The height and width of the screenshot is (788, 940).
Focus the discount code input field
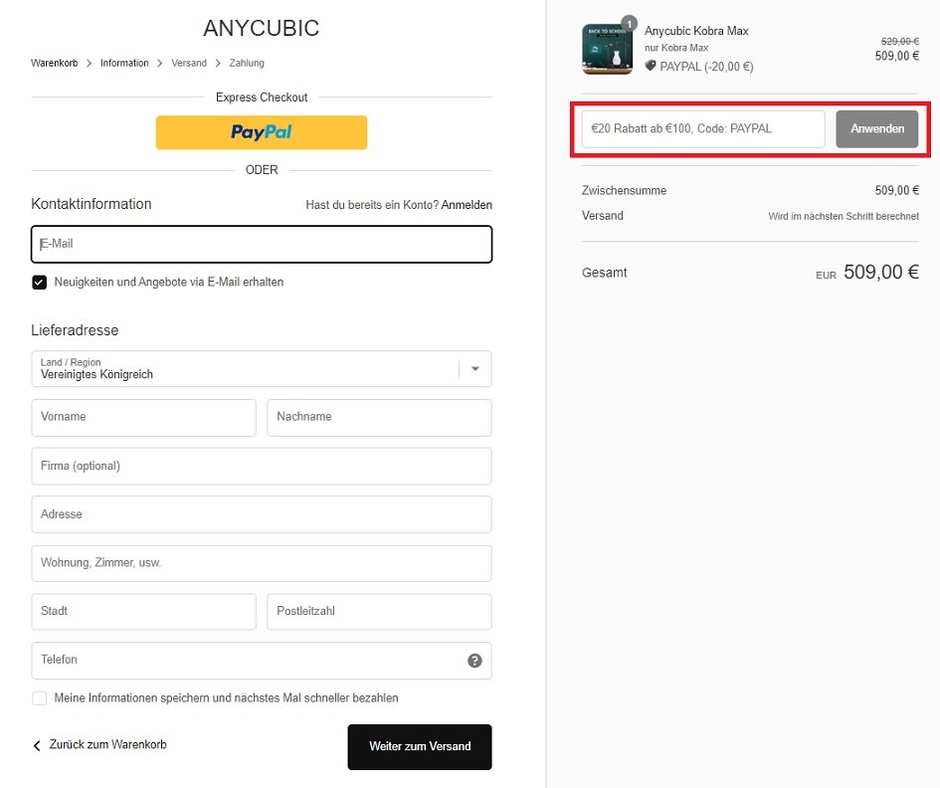[703, 129]
